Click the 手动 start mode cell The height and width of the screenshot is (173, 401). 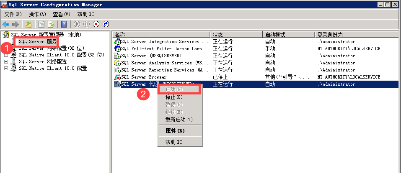[270, 48]
